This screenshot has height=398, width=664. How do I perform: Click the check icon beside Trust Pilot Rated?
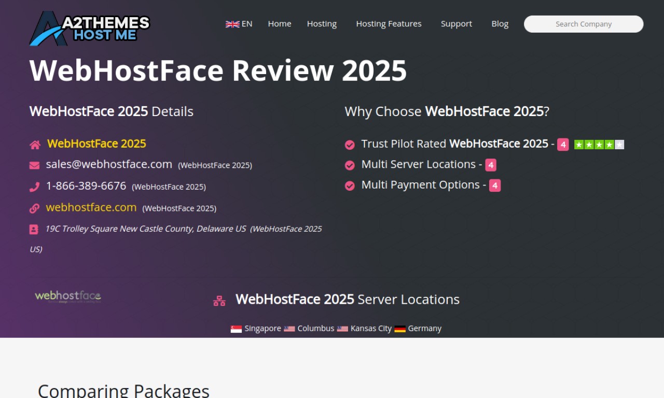click(350, 145)
